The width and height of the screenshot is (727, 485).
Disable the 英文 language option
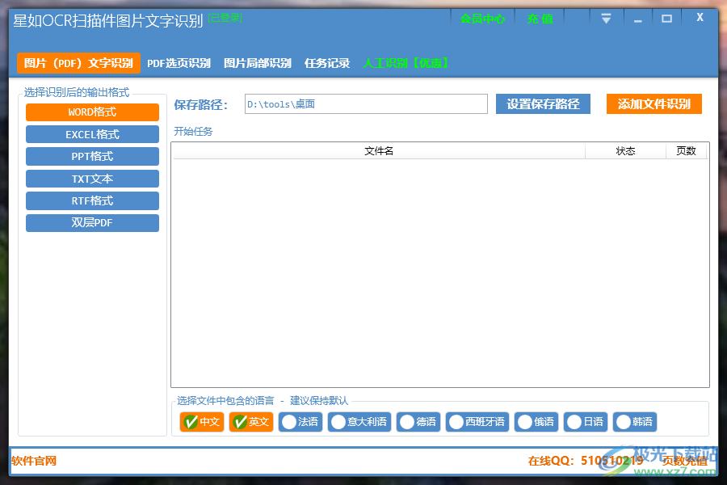tap(250, 421)
